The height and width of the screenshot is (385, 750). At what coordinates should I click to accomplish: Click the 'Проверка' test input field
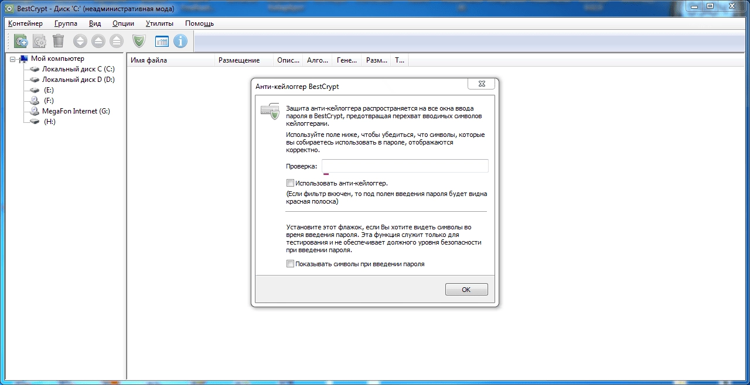point(405,166)
